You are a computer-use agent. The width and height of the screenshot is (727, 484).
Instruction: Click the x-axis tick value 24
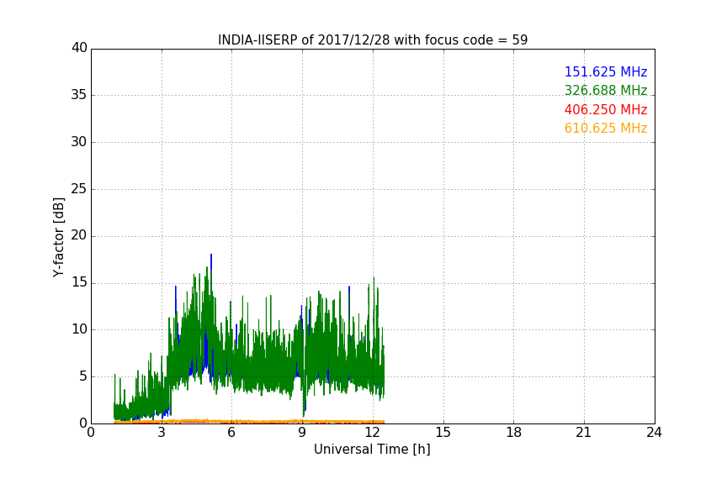click(x=655, y=433)
